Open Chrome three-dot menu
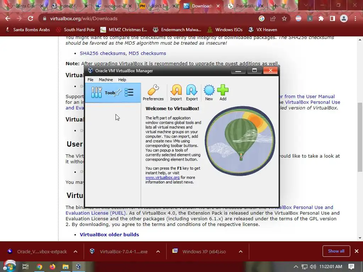Screen dimensions: 363x272 (x=355, y=18)
